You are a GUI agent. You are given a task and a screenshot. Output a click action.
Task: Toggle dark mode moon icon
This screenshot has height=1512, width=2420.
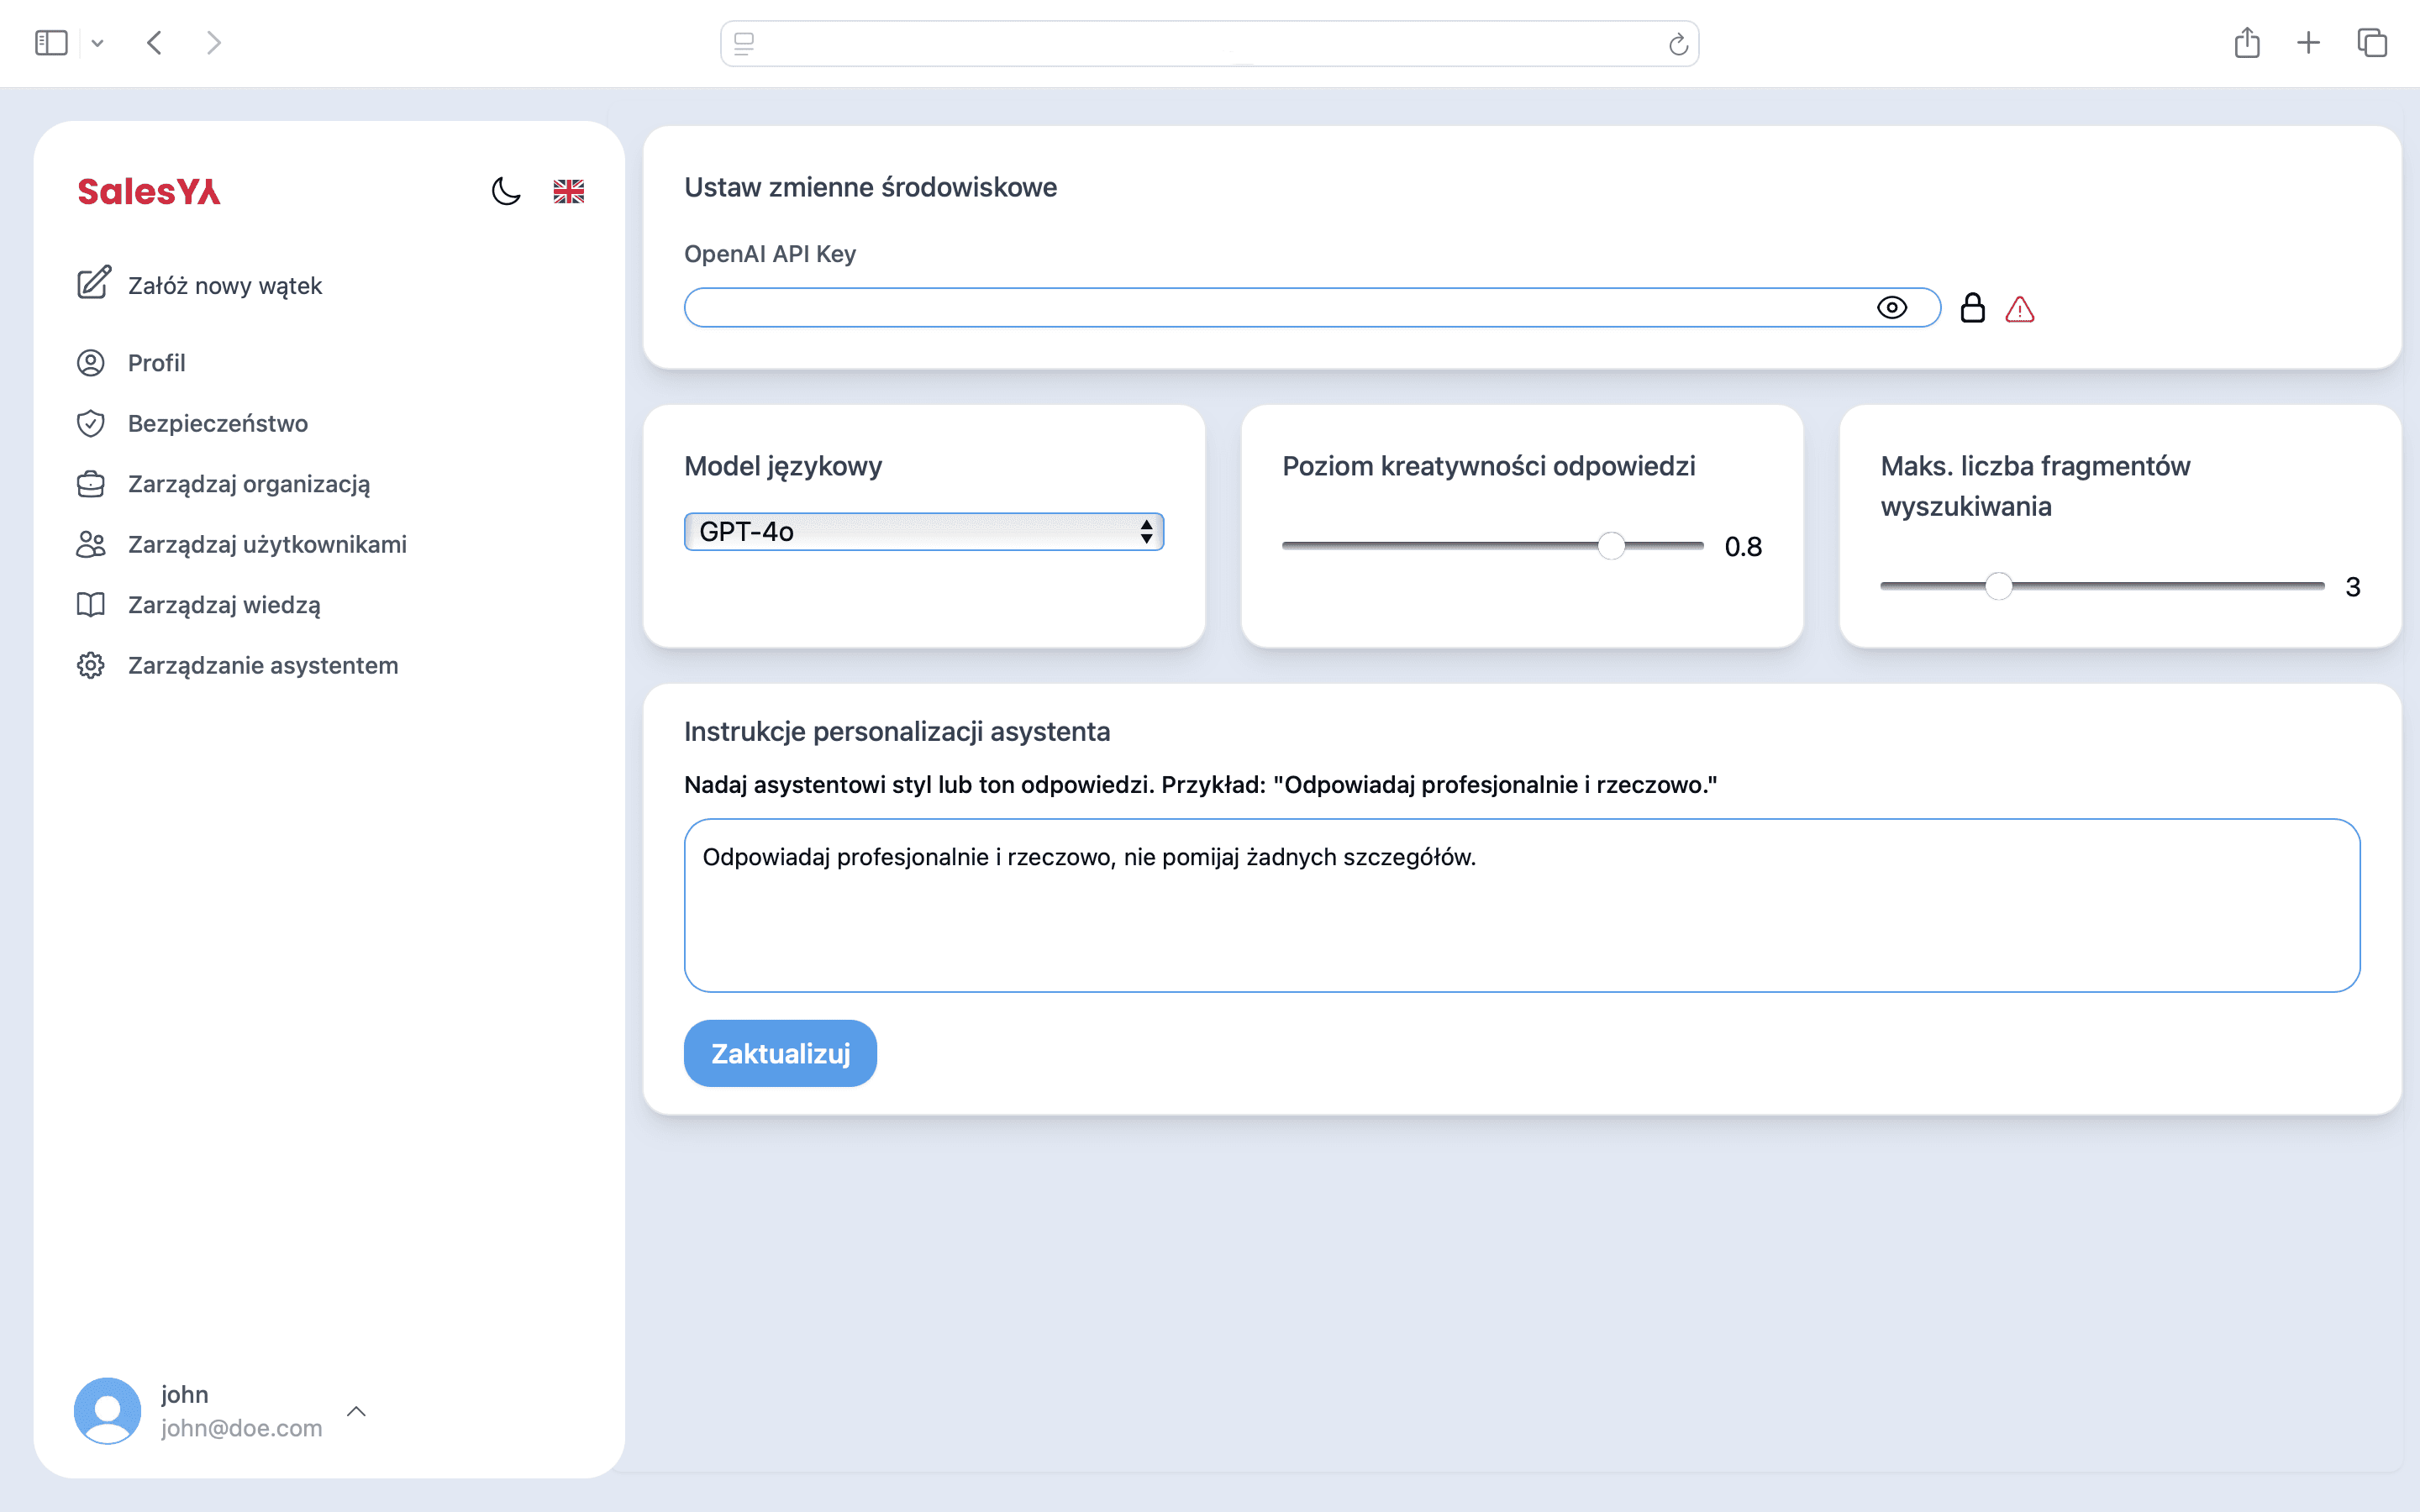[x=506, y=191]
